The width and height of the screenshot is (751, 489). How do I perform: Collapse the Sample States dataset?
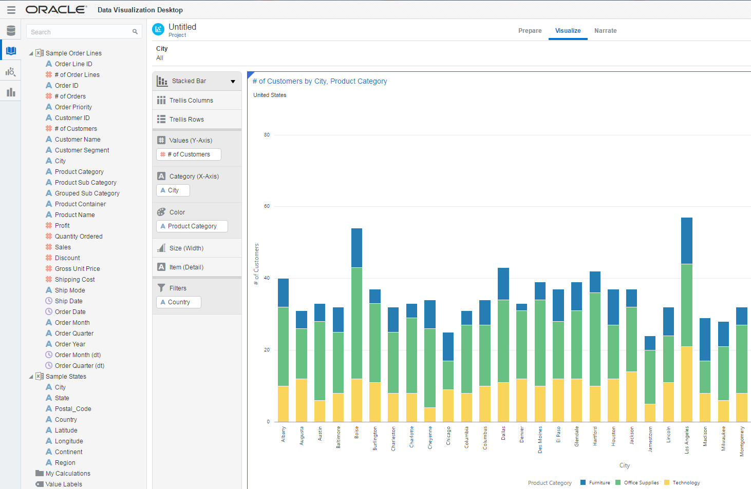tap(31, 377)
